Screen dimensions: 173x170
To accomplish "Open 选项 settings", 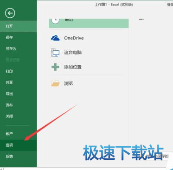I will point(19,145).
